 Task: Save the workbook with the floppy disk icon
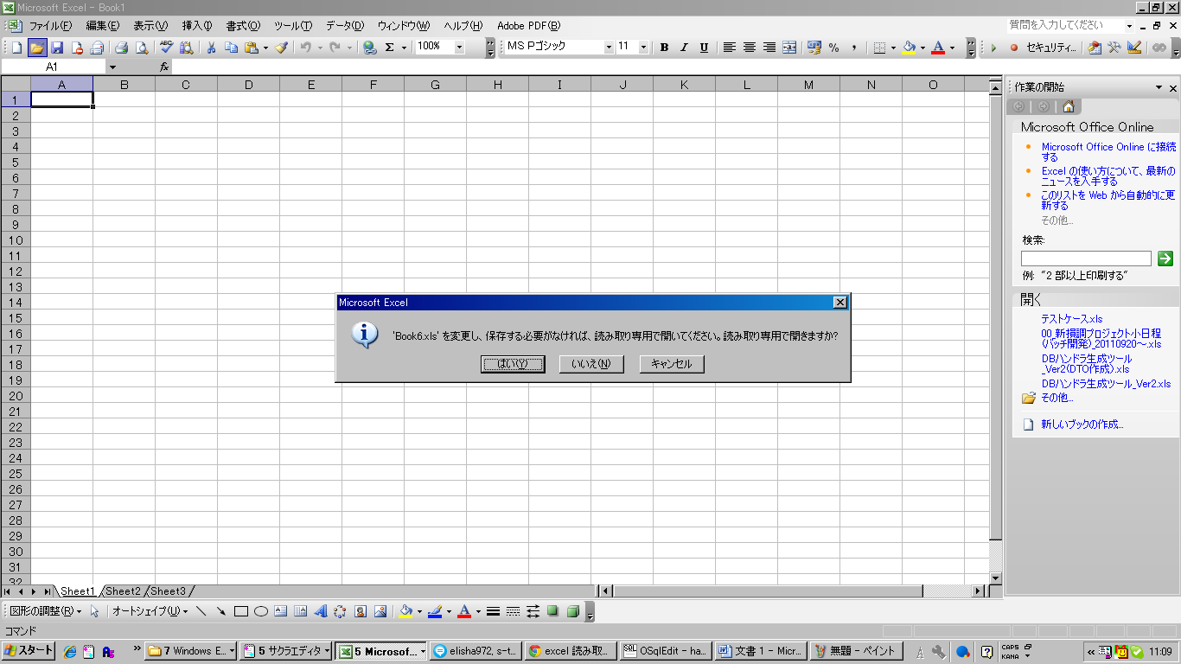(x=57, y=48)
